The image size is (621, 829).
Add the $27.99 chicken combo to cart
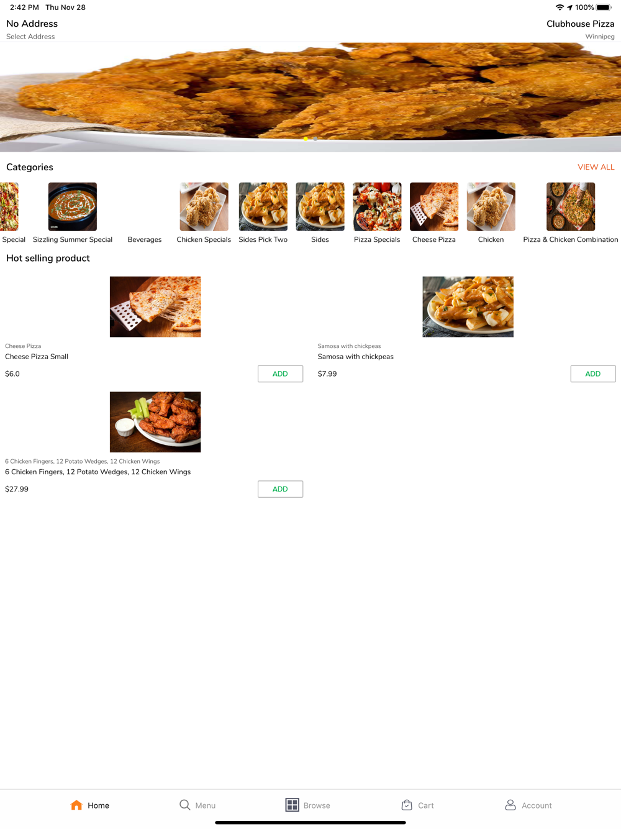[x=280, y=489]
